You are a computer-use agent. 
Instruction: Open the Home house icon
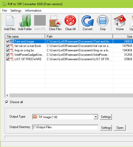120,21
